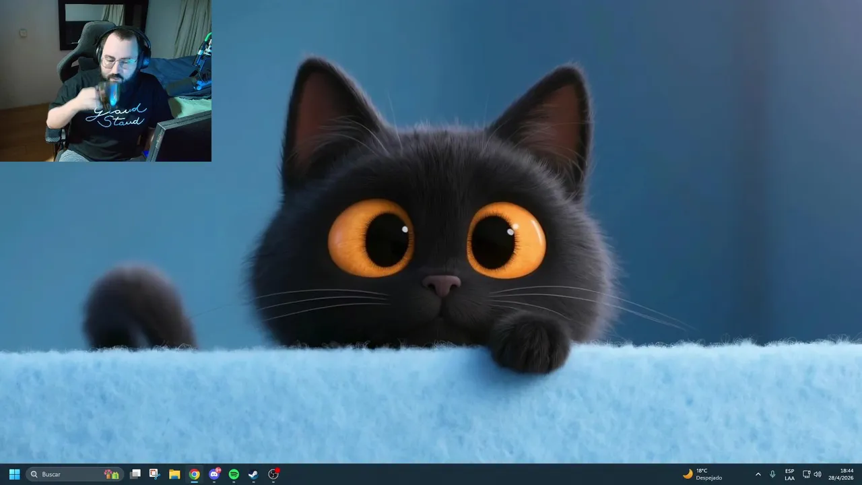Open Task View from the taskbar
The image size is (862, 485).
(135, 474)
